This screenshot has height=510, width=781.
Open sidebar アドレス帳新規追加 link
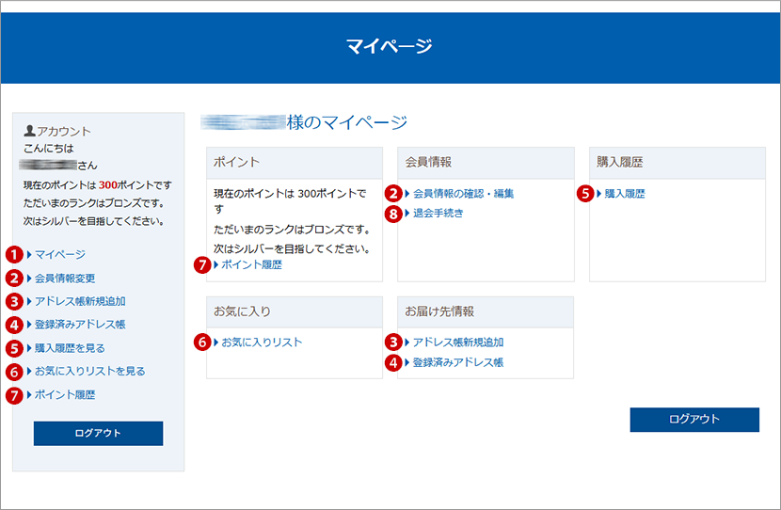pyautogui.click(x=80, y=301)
